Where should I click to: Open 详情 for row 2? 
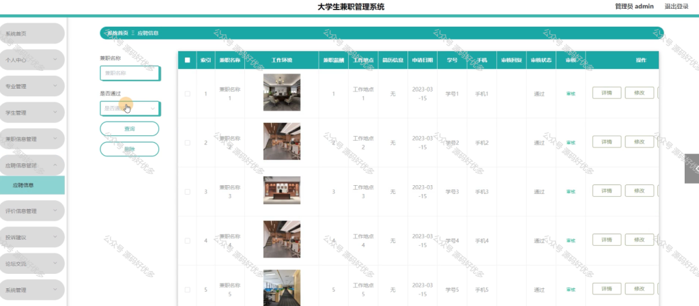607,142
